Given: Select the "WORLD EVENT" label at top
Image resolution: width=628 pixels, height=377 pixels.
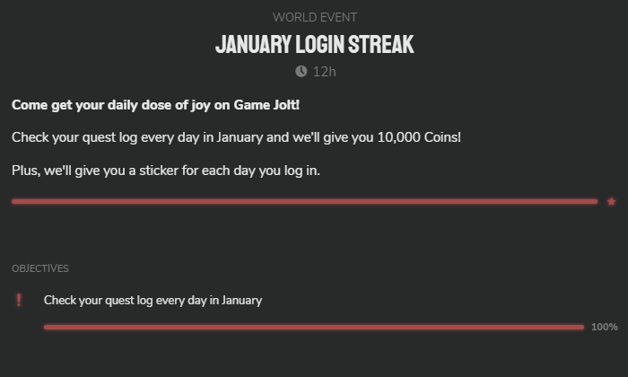Looking at the screenshot, I should pos(314,17).
